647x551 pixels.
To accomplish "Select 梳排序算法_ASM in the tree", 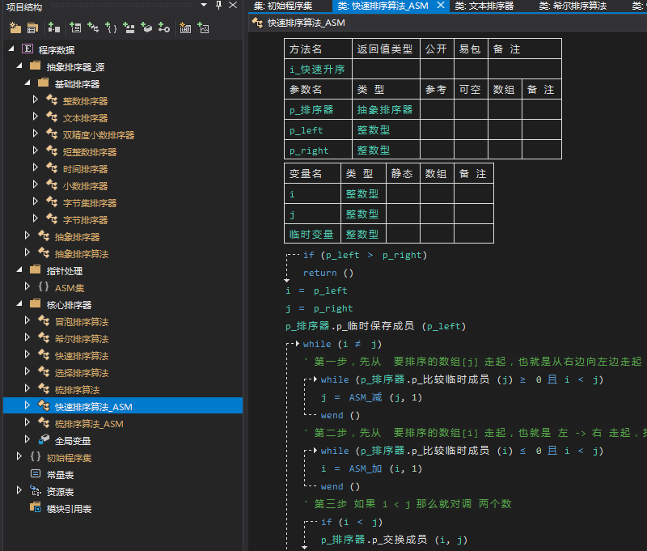I will click(x=89, y=424).
